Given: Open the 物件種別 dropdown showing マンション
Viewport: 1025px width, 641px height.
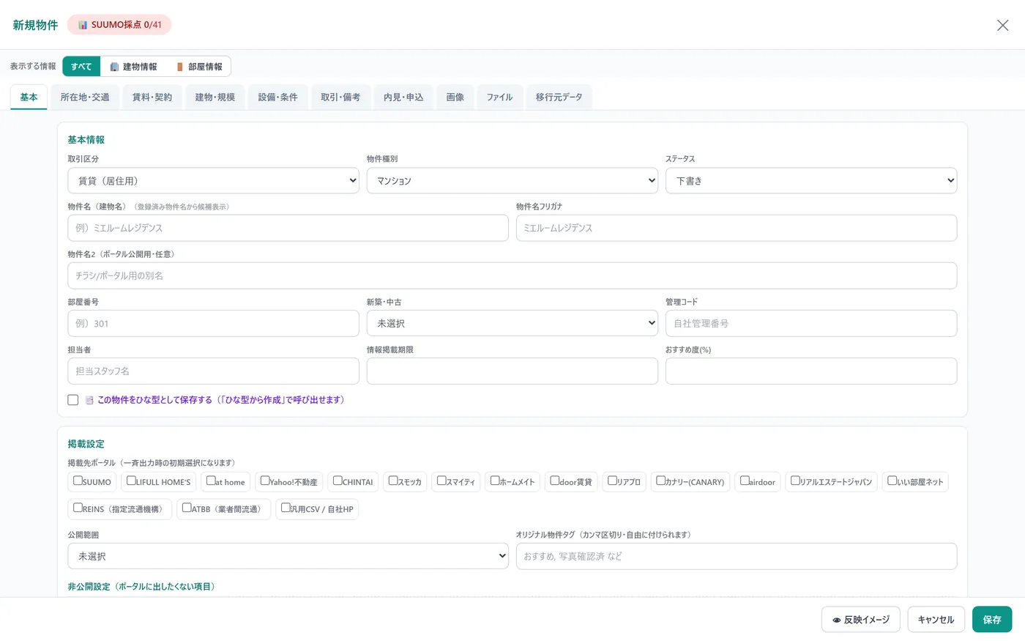Looking at the screenshot, I should point(512,181).
